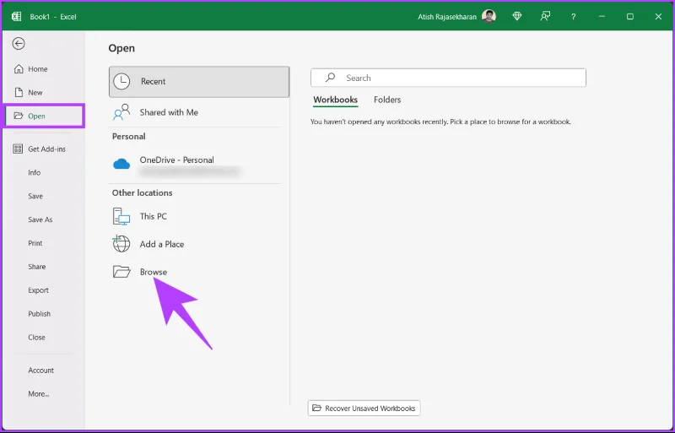Open Help question mark icon

tap(574, 17)
